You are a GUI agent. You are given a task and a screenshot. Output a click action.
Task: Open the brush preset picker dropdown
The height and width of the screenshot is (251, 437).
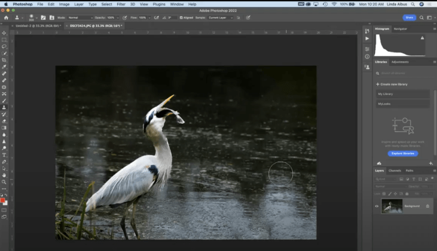coord(36,18)
